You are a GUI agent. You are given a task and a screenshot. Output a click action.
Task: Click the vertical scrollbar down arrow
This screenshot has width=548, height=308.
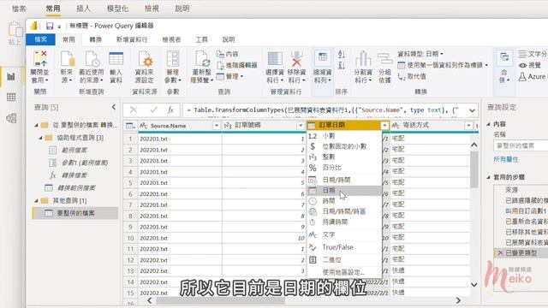[474, 285]
